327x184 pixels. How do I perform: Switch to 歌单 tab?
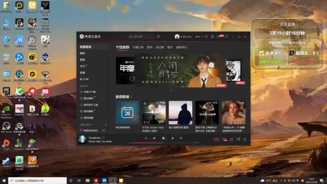[x=150, y=47]
